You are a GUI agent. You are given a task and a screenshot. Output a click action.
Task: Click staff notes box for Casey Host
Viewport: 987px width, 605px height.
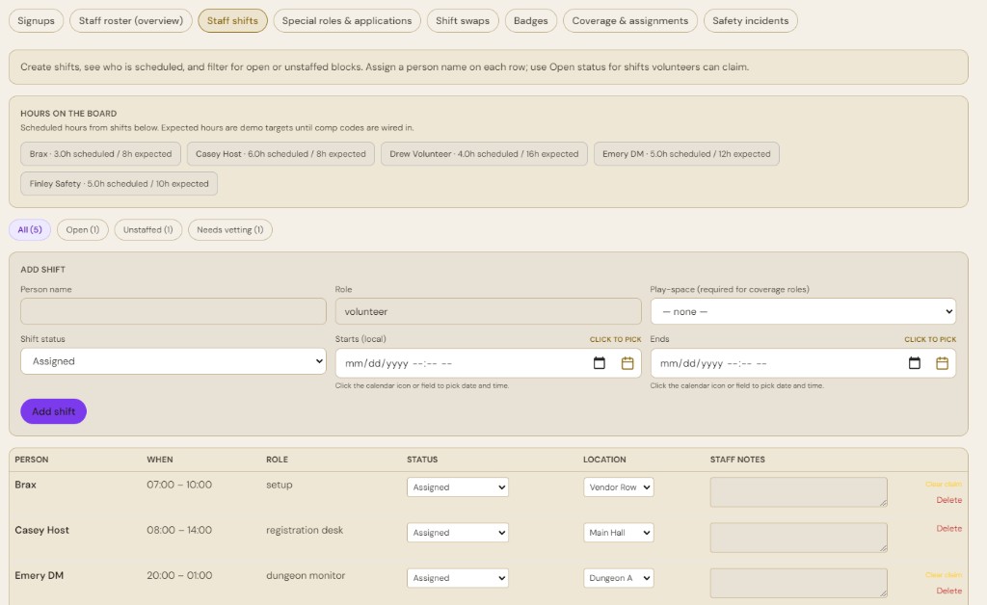coord(799,537)
